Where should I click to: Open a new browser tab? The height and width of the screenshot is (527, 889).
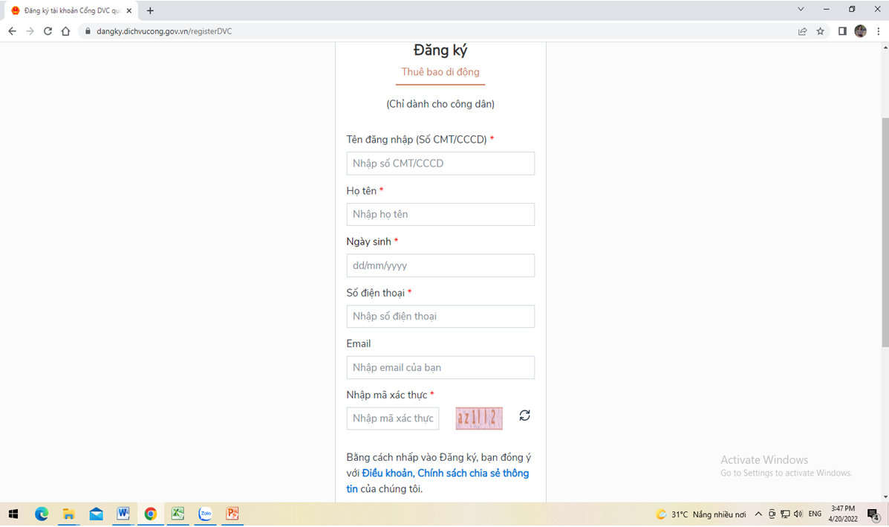pos(150,10)
